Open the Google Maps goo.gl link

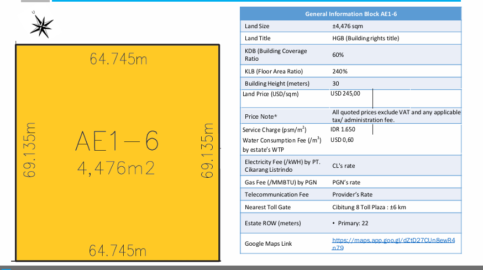(393, 244)
